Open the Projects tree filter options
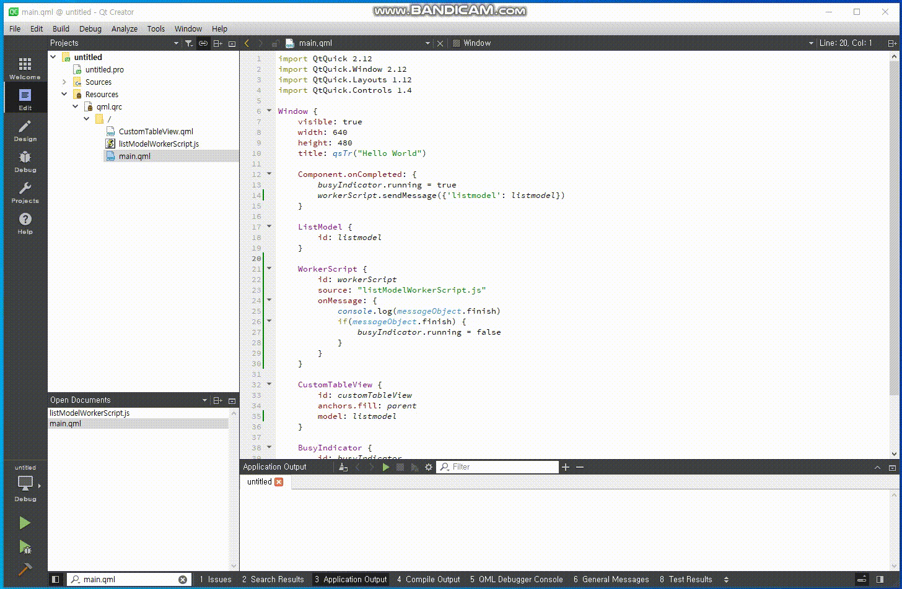 click(189, 43)
